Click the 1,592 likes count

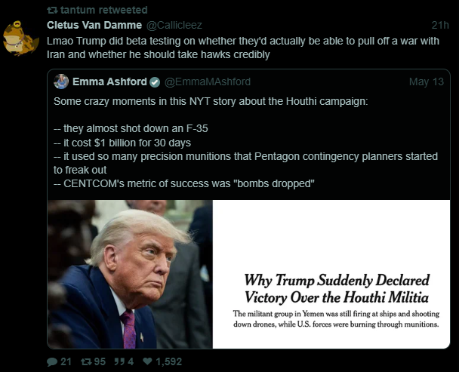[x=169, y=361]
